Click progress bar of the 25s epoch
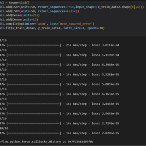Image resolution: width=146 pixels, height=146 pixels. coord(34,45)
